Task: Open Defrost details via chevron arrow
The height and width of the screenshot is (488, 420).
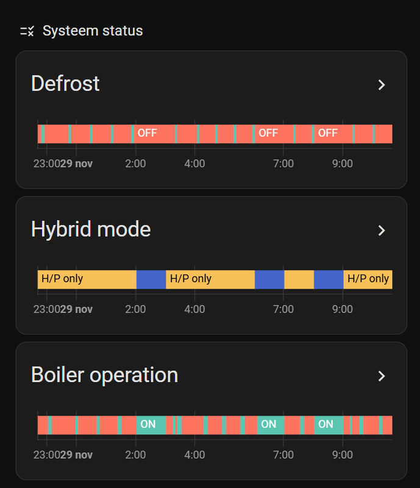Action: tap(382, 85)
